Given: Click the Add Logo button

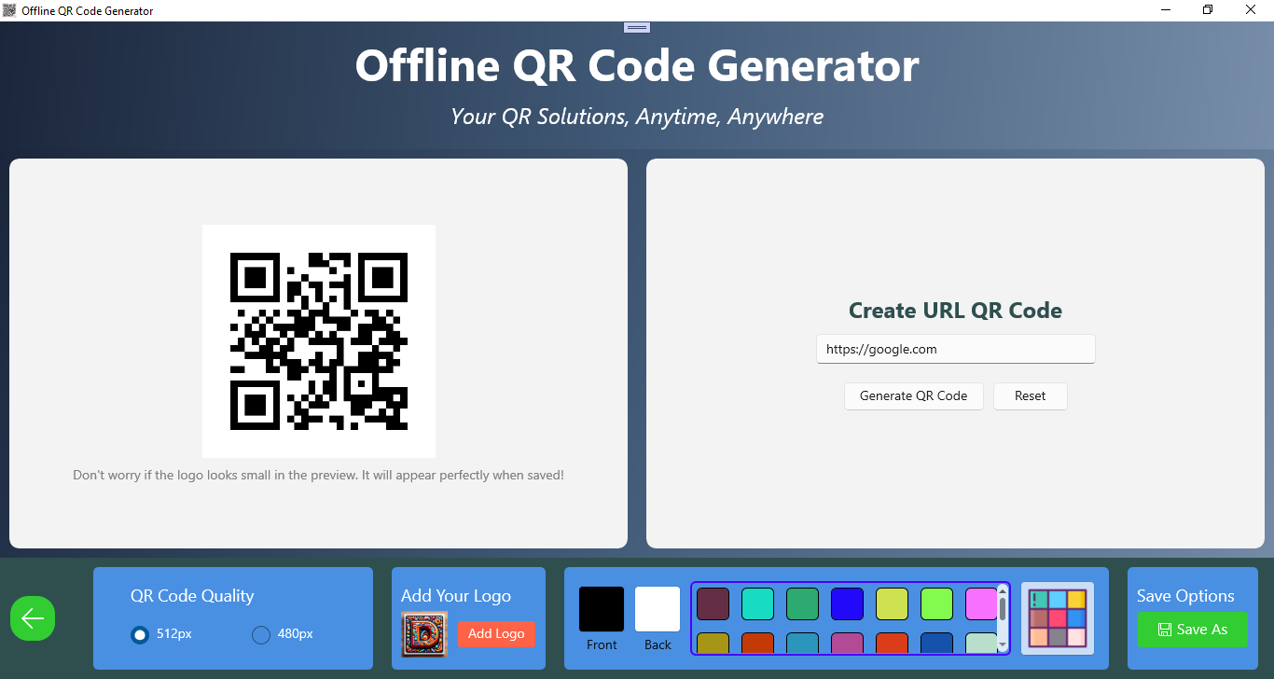Looking at the screenshot, I should point(496,633).
